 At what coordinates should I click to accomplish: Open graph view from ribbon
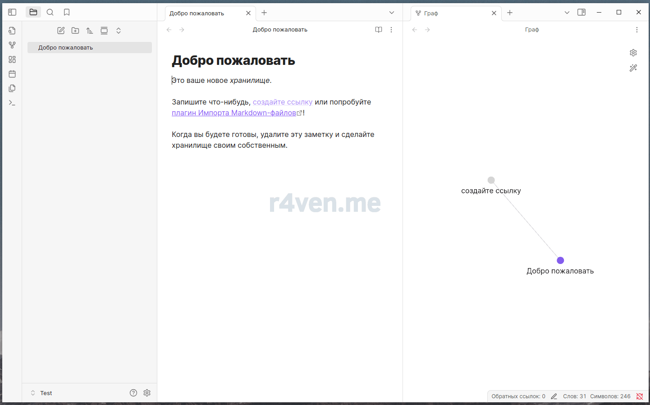tap(12, 45)
